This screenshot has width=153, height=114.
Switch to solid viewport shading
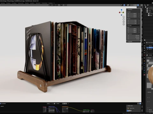pos(135,5)
